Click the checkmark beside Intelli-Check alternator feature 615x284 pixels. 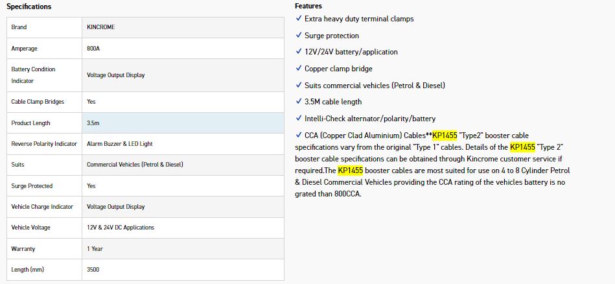coord(298,119)
